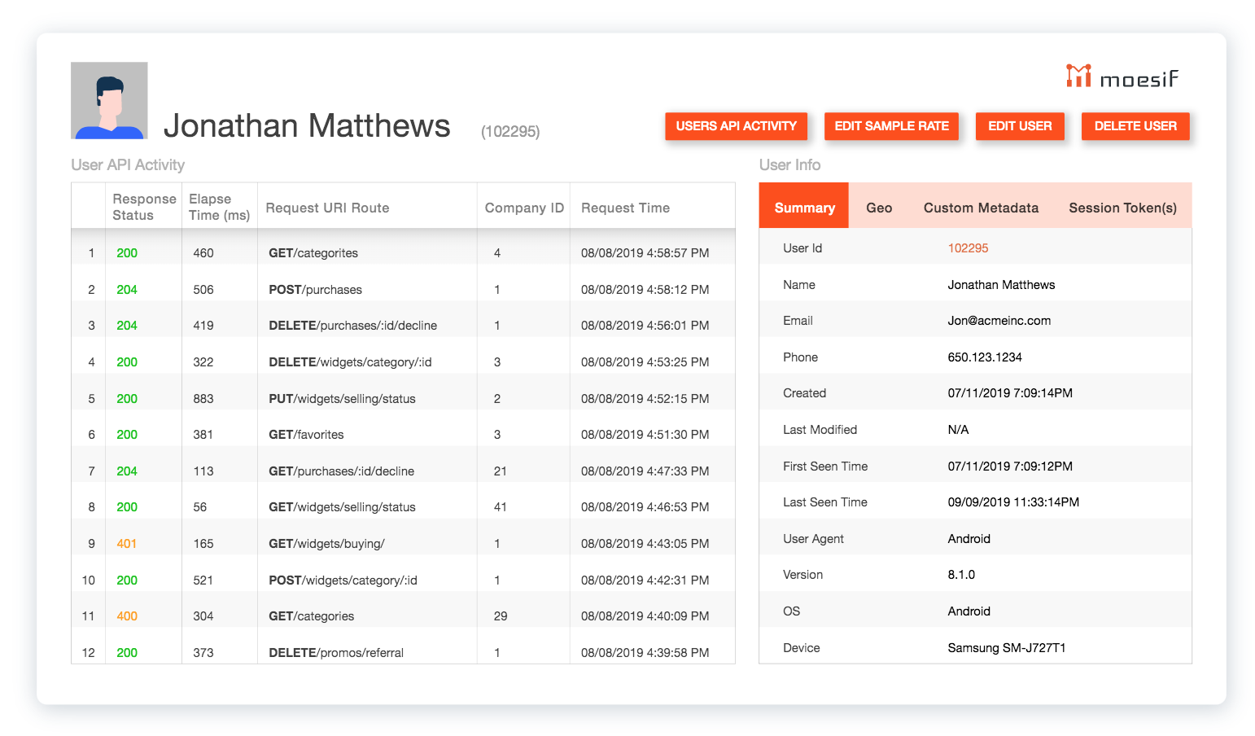Viewport: 1255px width, 736px height.
Task: Select the Summary tab
Action: (804, 208)
